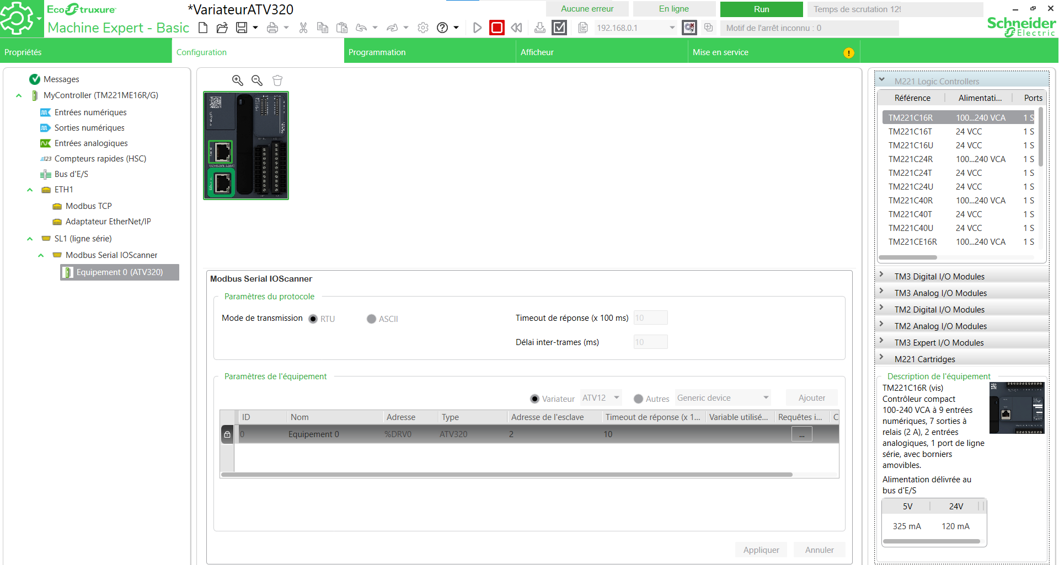Click the New project icon
The width and height of the screenshot is (1059, 565).
tap(203, 28)
